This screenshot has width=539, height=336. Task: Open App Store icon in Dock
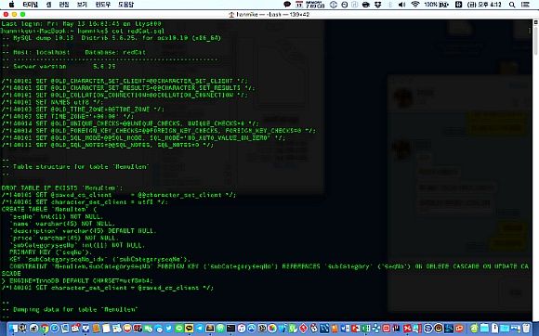tap(251, 329)
